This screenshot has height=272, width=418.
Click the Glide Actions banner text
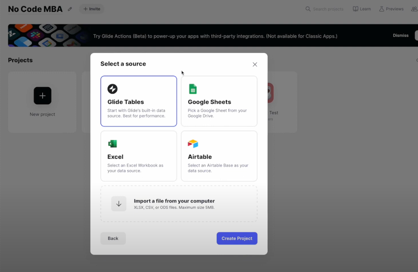click(215, 36)
